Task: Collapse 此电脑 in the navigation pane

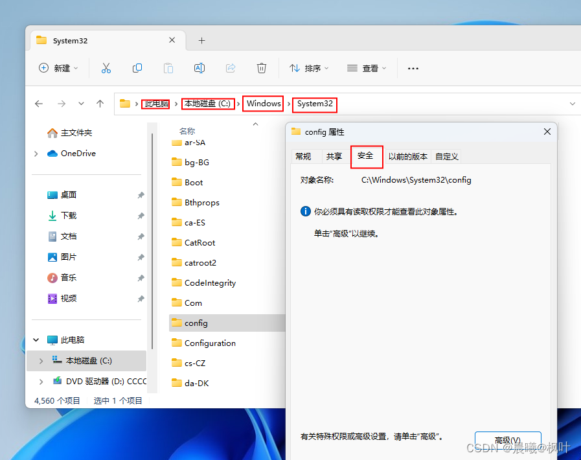Action: (37, 339)
